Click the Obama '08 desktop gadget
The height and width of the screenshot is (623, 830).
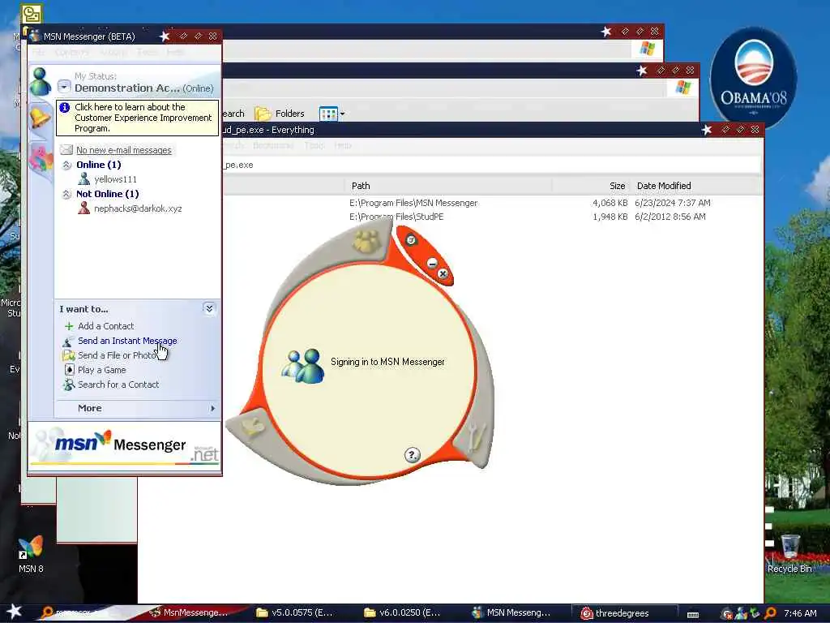pyautogui.click(x=753, y=77)
